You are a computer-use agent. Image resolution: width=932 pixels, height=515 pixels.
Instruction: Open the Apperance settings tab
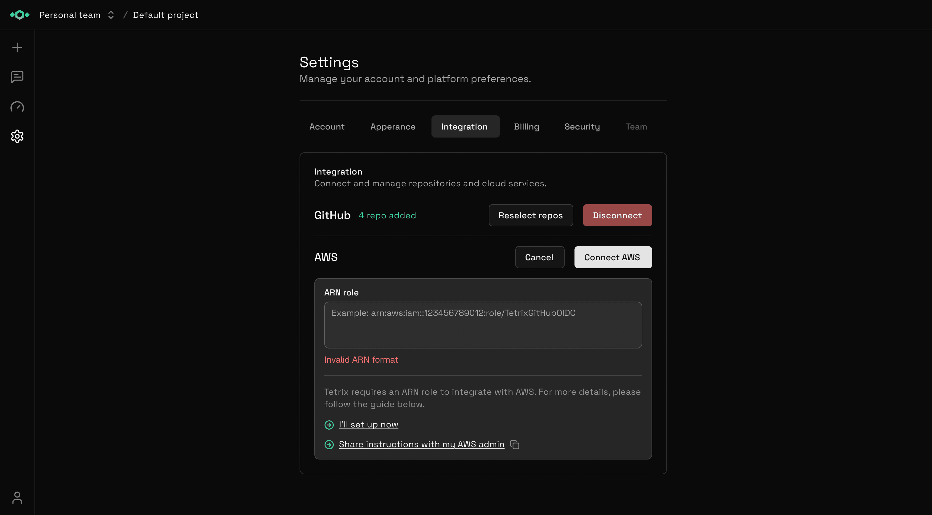click(393, 126)
